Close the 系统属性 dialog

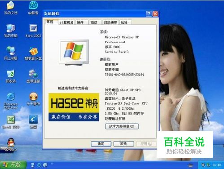(155, 14)
